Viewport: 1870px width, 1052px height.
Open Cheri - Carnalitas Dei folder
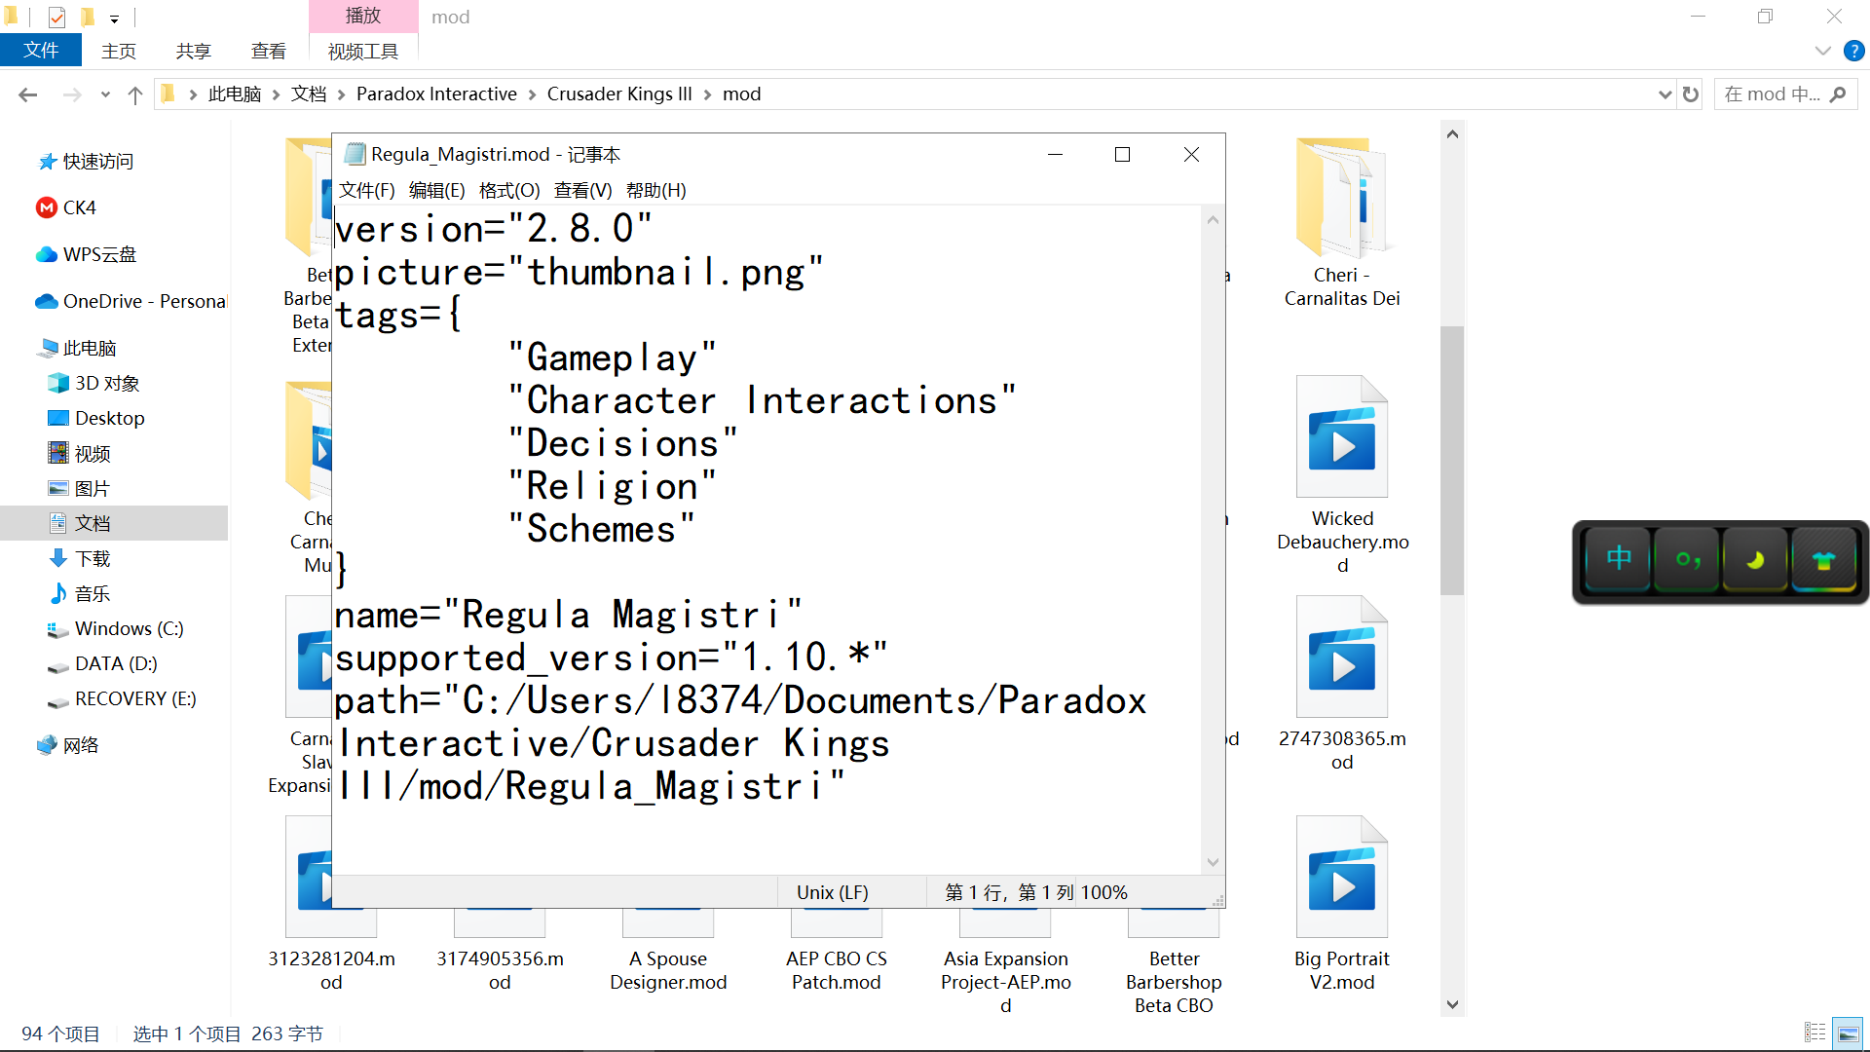[x=1341, y=200]
